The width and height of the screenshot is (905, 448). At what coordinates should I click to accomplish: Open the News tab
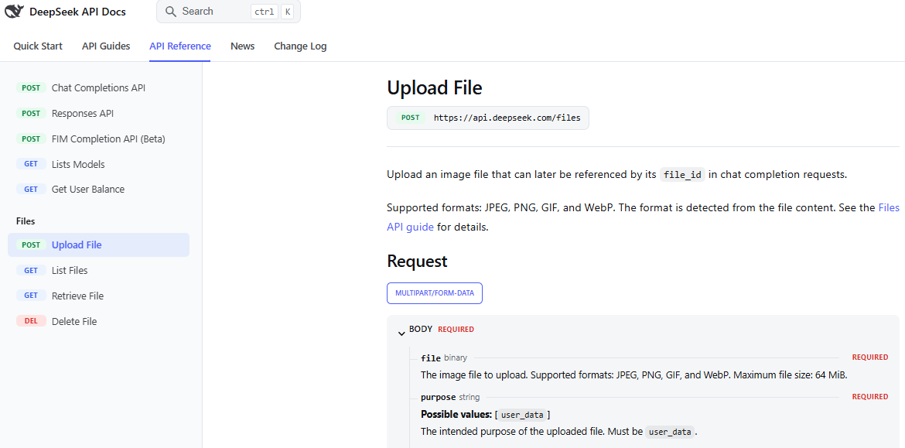(x=242, y=46)
